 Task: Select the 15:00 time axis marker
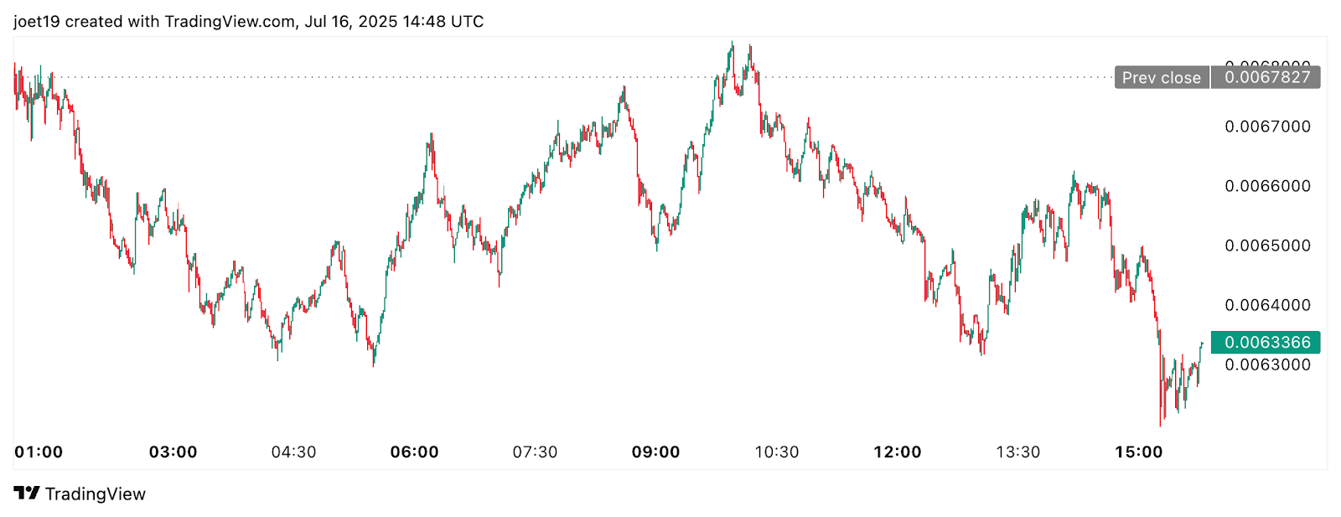pos(1138,452)
